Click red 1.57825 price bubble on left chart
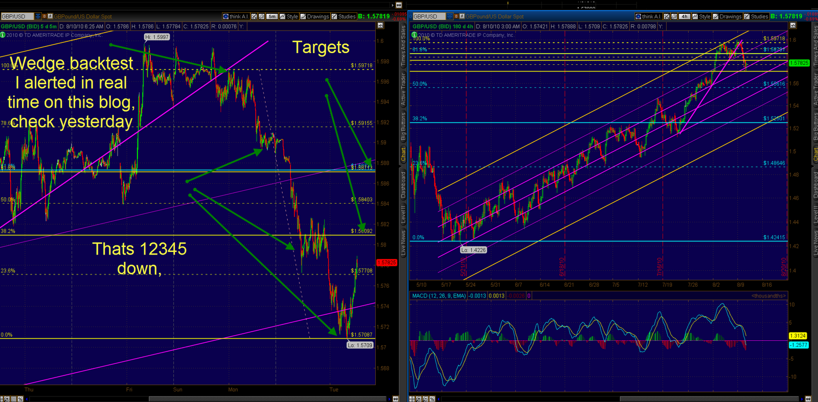Image resolution: width=818 pixels, height=402 pixels. coord(387,262)
